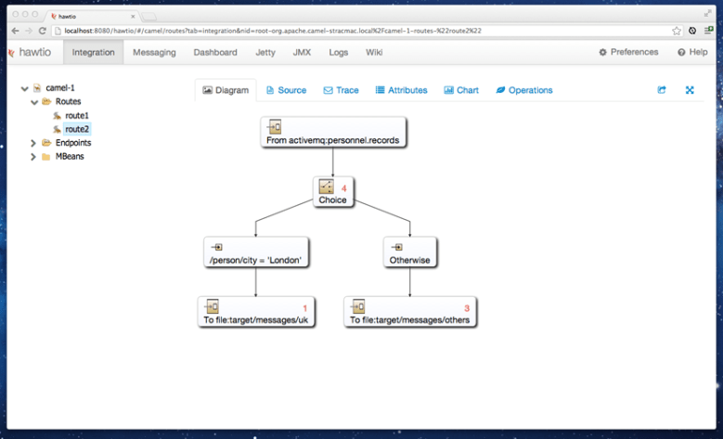The image size is (723, 439).
Task: Click the fullscreen expand icon
Action: pyautogui.click(x=690, y=90)
